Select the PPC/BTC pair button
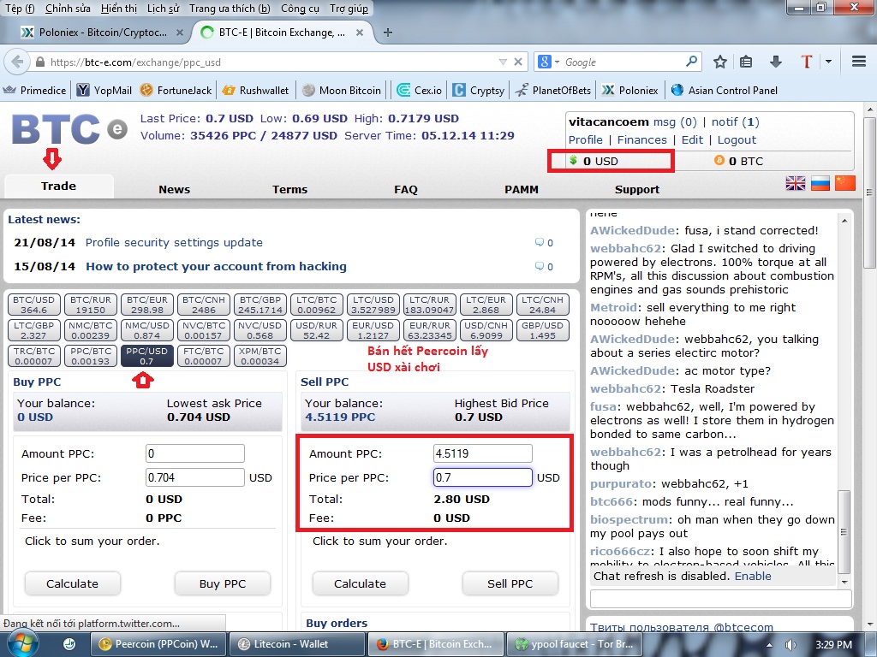 tap(90, 356)
